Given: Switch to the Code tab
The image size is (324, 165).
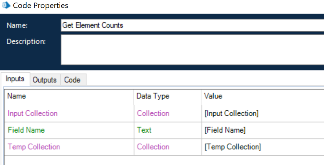Looking at the screenshot, I should point(72,80).
